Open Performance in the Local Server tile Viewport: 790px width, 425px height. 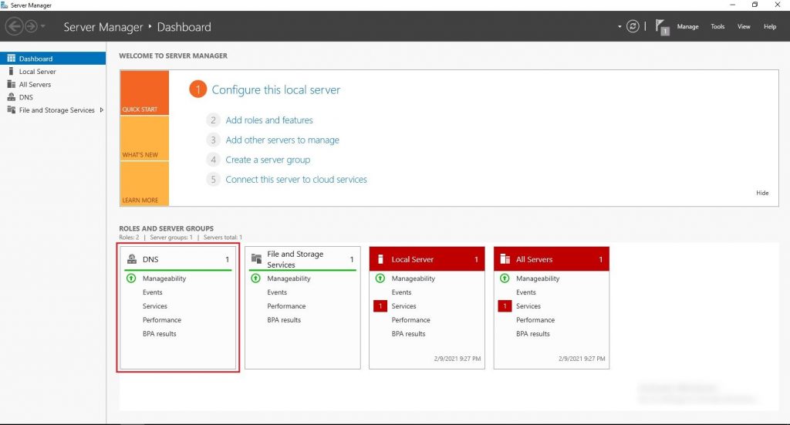(x=410, y=320)
